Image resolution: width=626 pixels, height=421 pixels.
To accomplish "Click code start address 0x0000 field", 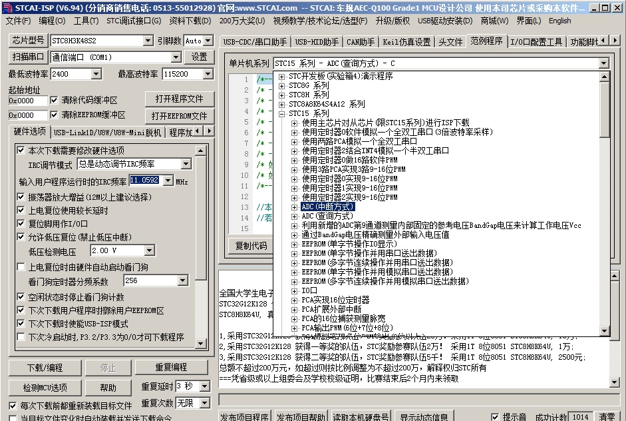I will click(28, 101).
